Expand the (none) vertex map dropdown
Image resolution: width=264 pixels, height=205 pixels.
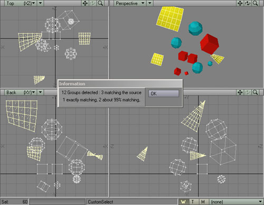(x=237, y=202)
